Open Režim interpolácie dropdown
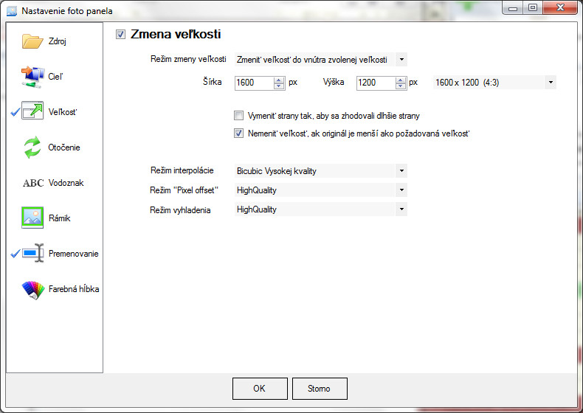This screenshot has height=413, width=583. click(401, 171)
